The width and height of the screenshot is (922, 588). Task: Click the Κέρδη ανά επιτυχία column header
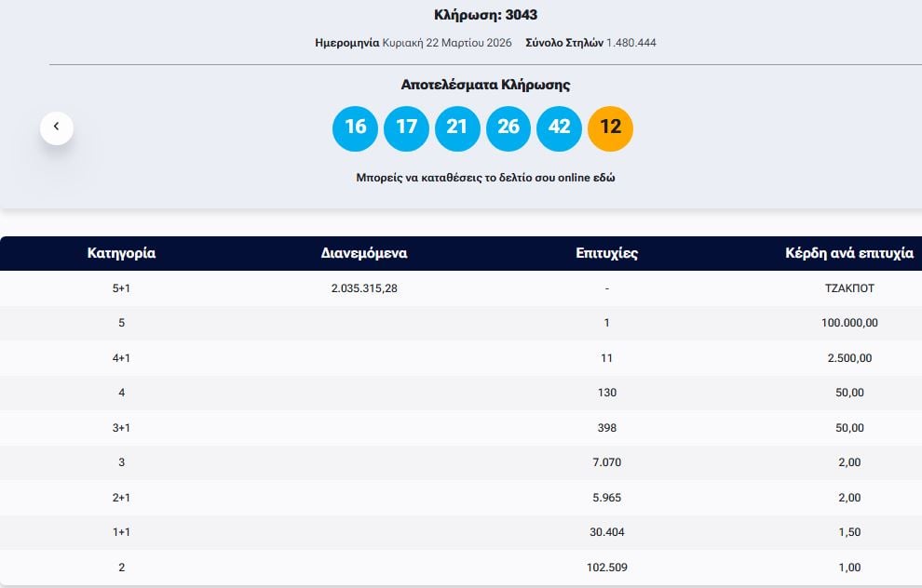click(x=849, y=253)
